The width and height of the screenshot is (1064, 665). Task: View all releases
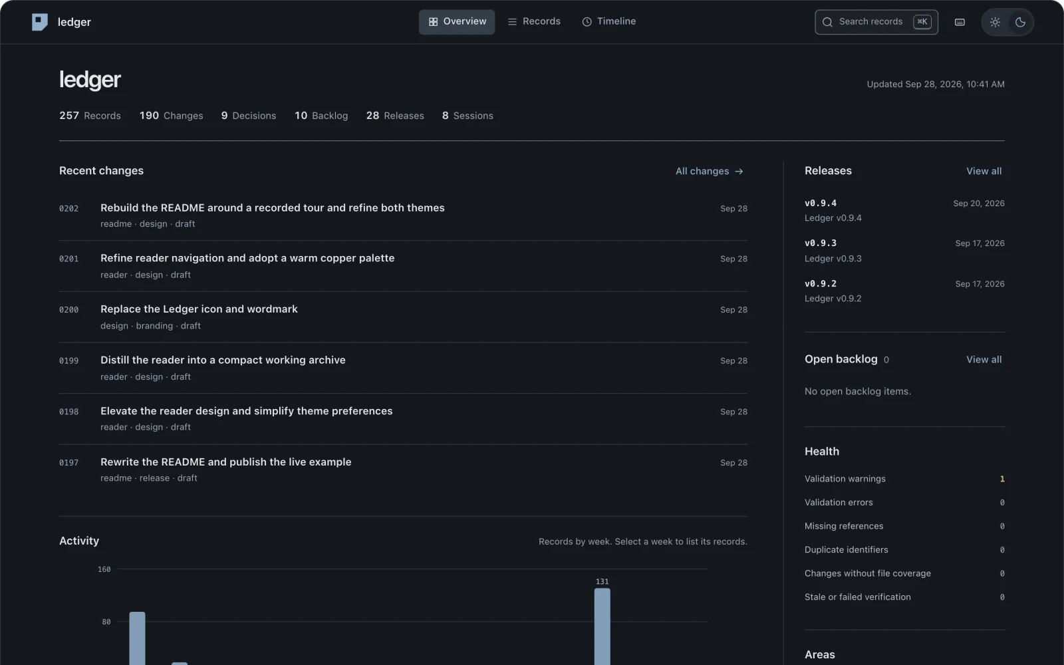(984, 171)
